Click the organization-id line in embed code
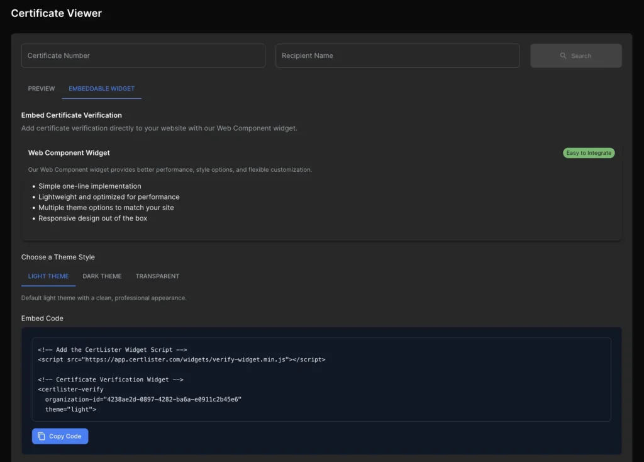Viewport: 644px width, 462px height. [x=143, y=400]
